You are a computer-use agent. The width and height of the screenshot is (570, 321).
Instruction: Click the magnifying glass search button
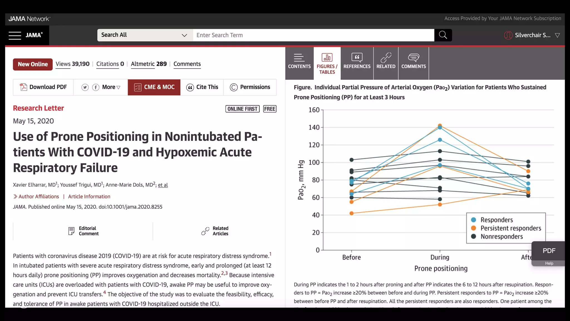pyautogui.click(x=443, y=35)
